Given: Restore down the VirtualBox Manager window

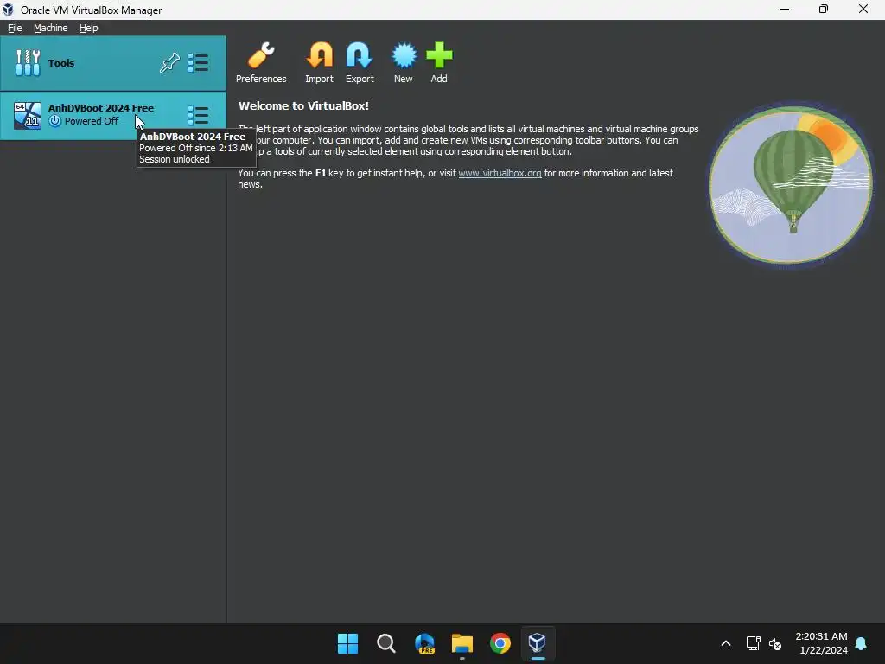Looking at the screenshot, I should point(824,9).
